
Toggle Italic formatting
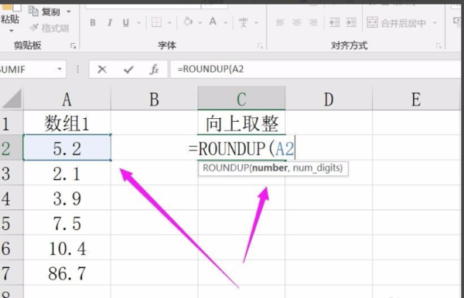[x=110, y=22]
